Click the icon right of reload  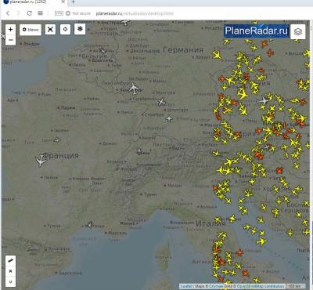(x=40, y=13)
